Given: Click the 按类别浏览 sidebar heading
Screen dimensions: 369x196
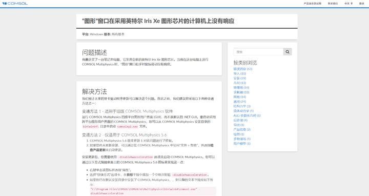Looking at the screenshot, I should click(245, 63).
